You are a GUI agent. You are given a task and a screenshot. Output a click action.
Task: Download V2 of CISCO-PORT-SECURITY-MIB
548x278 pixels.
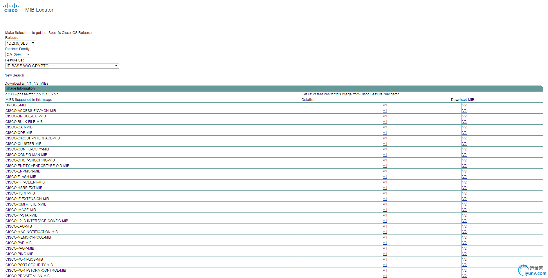[464, 265]
